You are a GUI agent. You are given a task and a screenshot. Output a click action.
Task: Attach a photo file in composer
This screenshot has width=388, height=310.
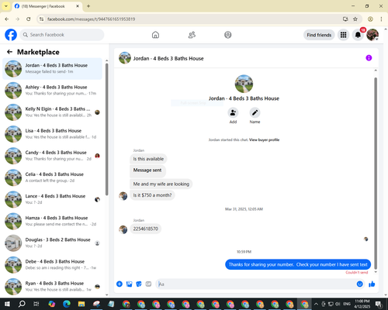coord(129,284)
